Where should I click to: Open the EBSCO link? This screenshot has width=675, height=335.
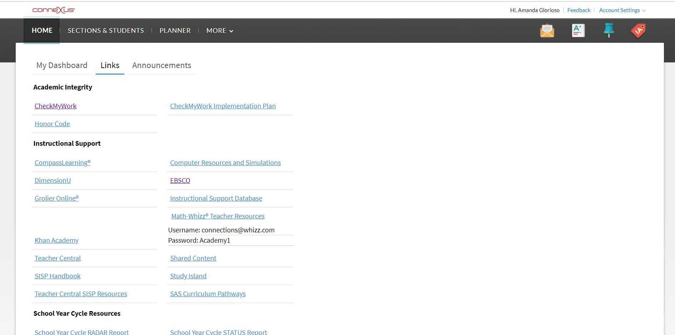180,180
